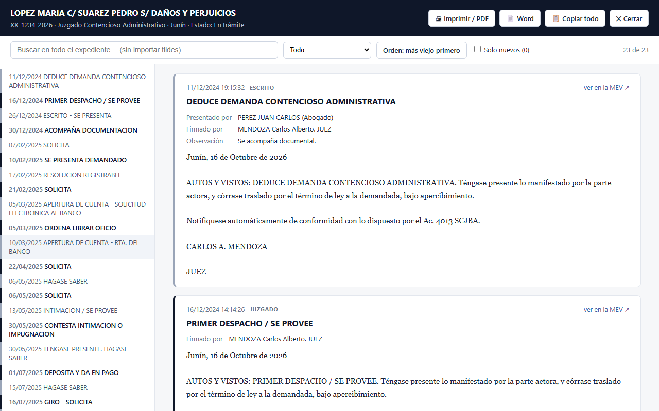Select 10/03/2025 APERTURA DE CUENTA - RTA. DEL BANCO

coord(77,247)
